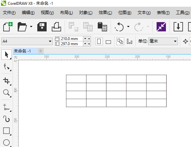This screenshot has height=147, width=191.
Task: Select the Pick tool arrow
Action: [6, 54]
